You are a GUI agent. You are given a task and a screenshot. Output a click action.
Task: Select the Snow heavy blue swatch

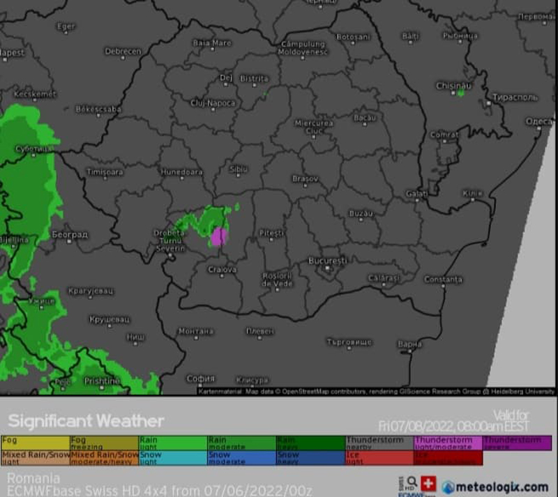coord(310,457)
